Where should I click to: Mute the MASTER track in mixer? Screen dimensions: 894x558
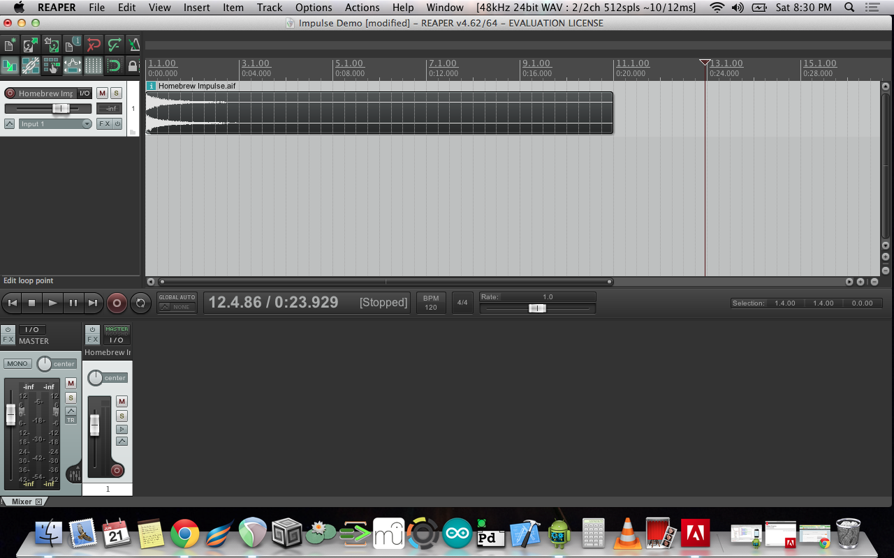tap(71, 383)
